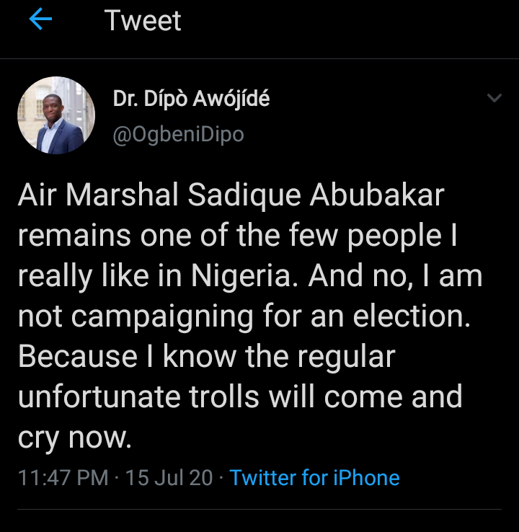Viewport: 519px width, 532px height.
Task: Click the display name Dr. Dípò Awójídé
Action: 192,99
